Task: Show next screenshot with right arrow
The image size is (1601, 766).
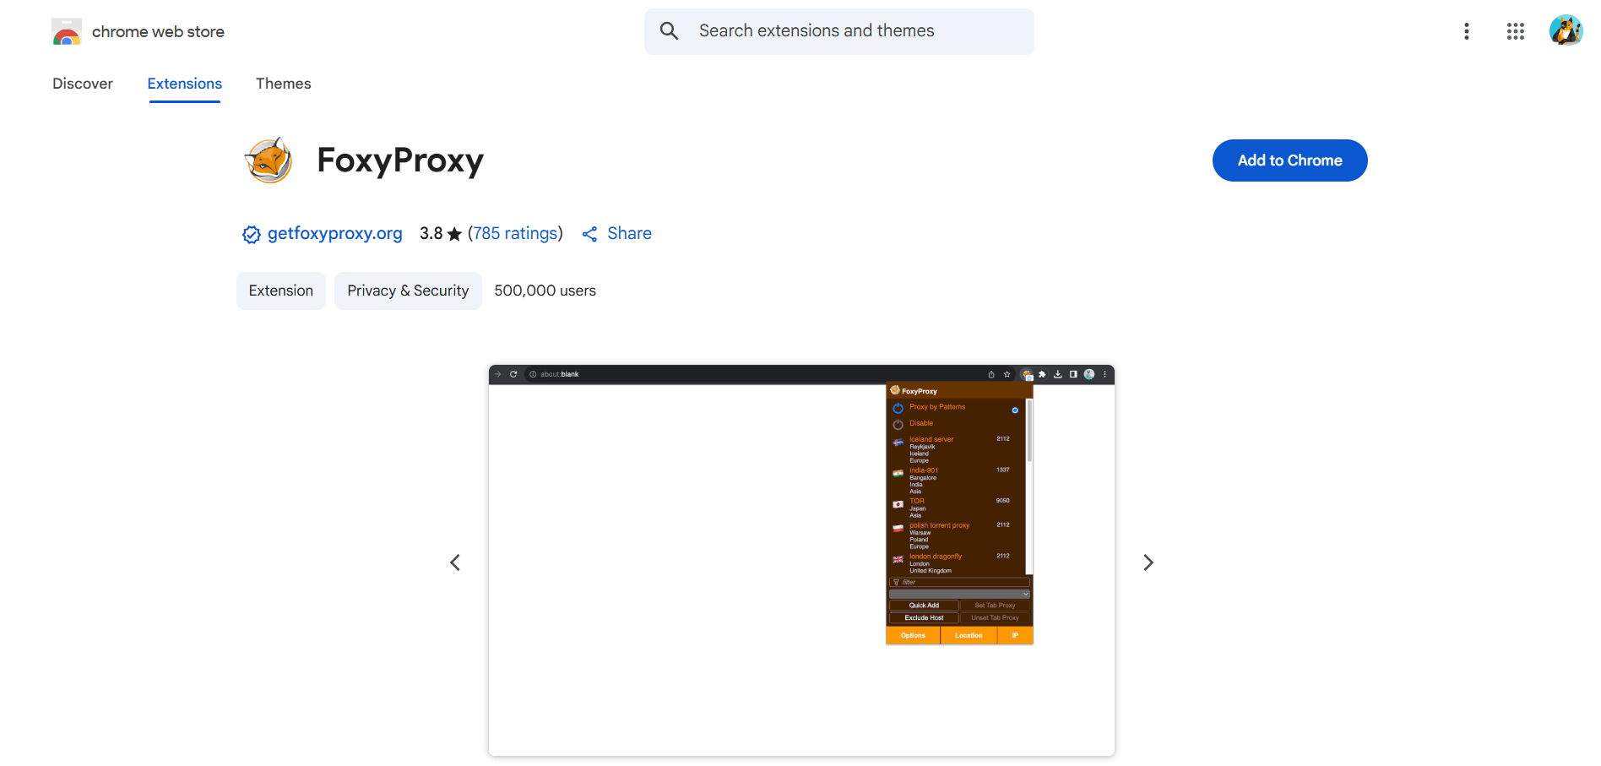Action: pyautogui.click(x=1148, y=562)
